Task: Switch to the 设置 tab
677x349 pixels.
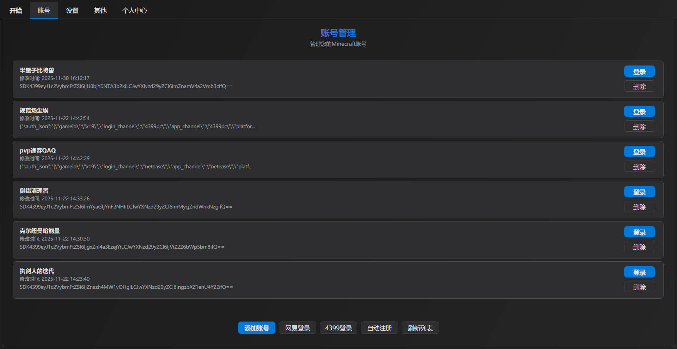Action: click(72, 11)
